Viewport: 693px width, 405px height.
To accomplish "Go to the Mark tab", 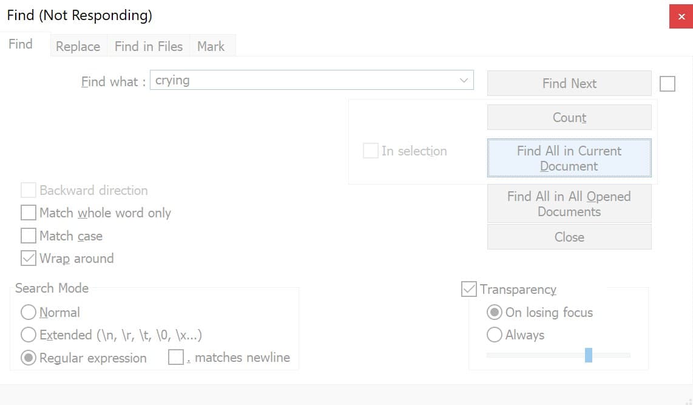I will pyautogui.click(x=211, y=46).
